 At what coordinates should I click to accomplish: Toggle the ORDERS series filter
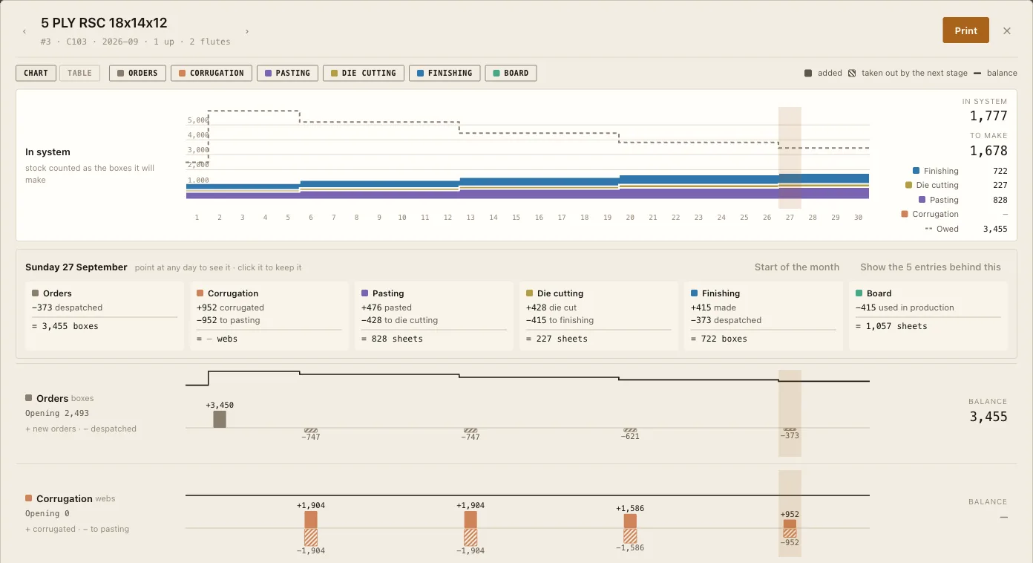[137, 74]
